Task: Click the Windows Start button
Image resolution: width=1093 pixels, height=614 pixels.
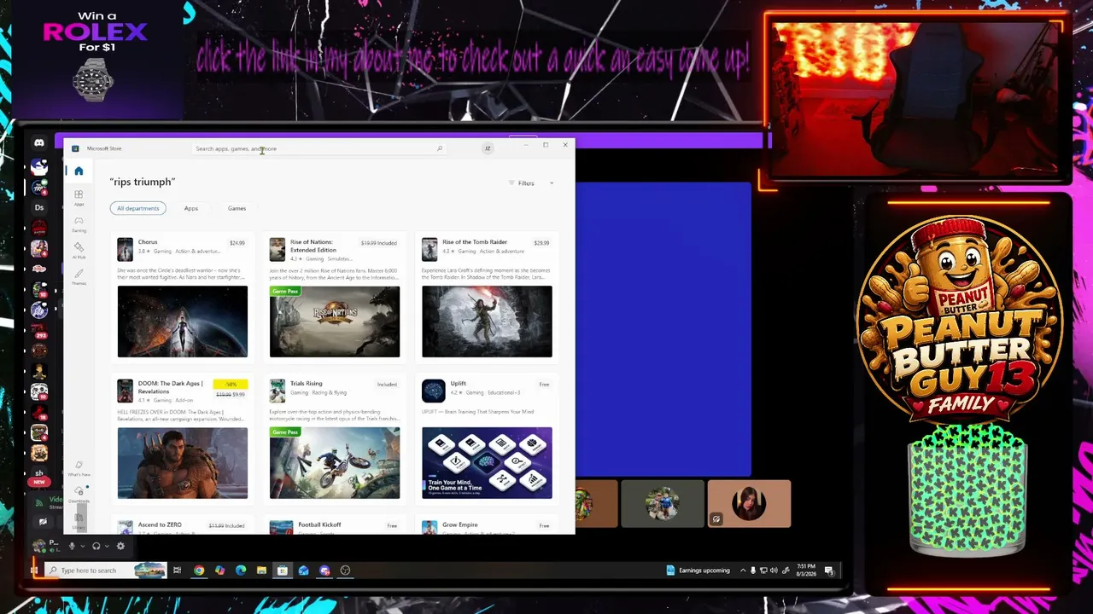Action: tap(35, 571)
